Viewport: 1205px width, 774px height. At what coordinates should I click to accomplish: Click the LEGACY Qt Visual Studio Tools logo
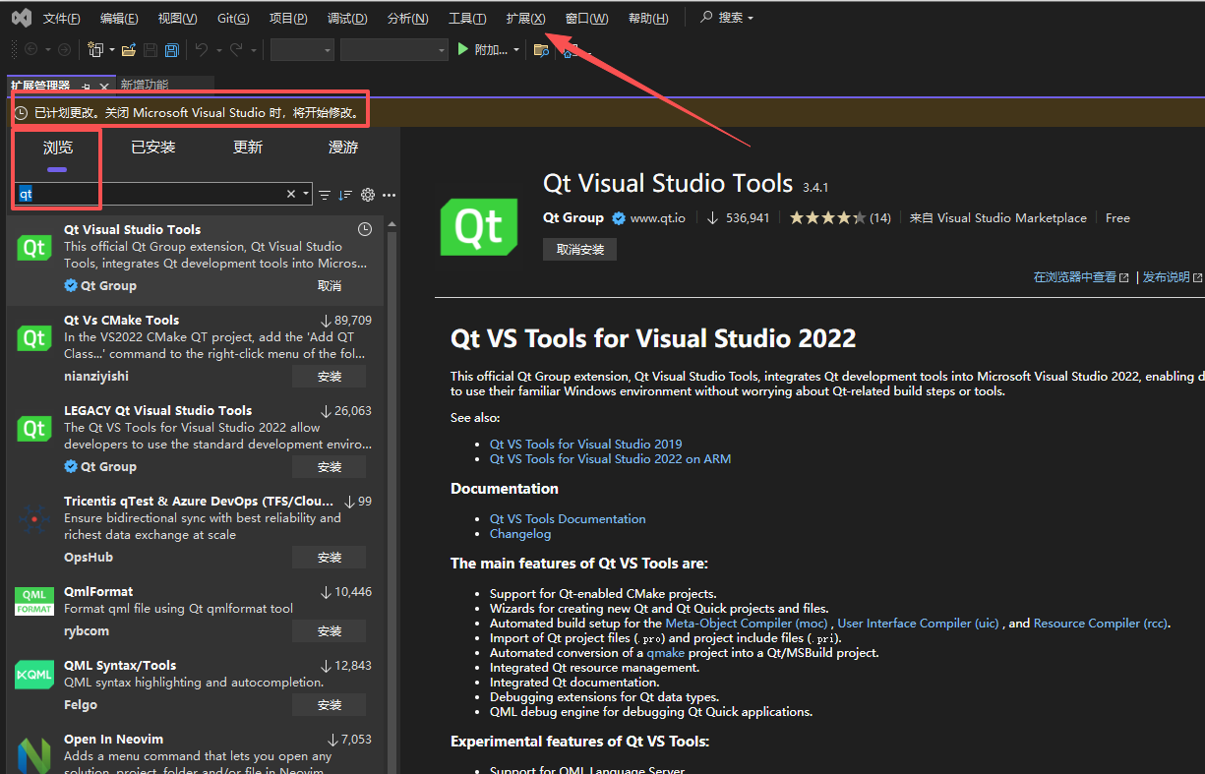click(34, 429)
